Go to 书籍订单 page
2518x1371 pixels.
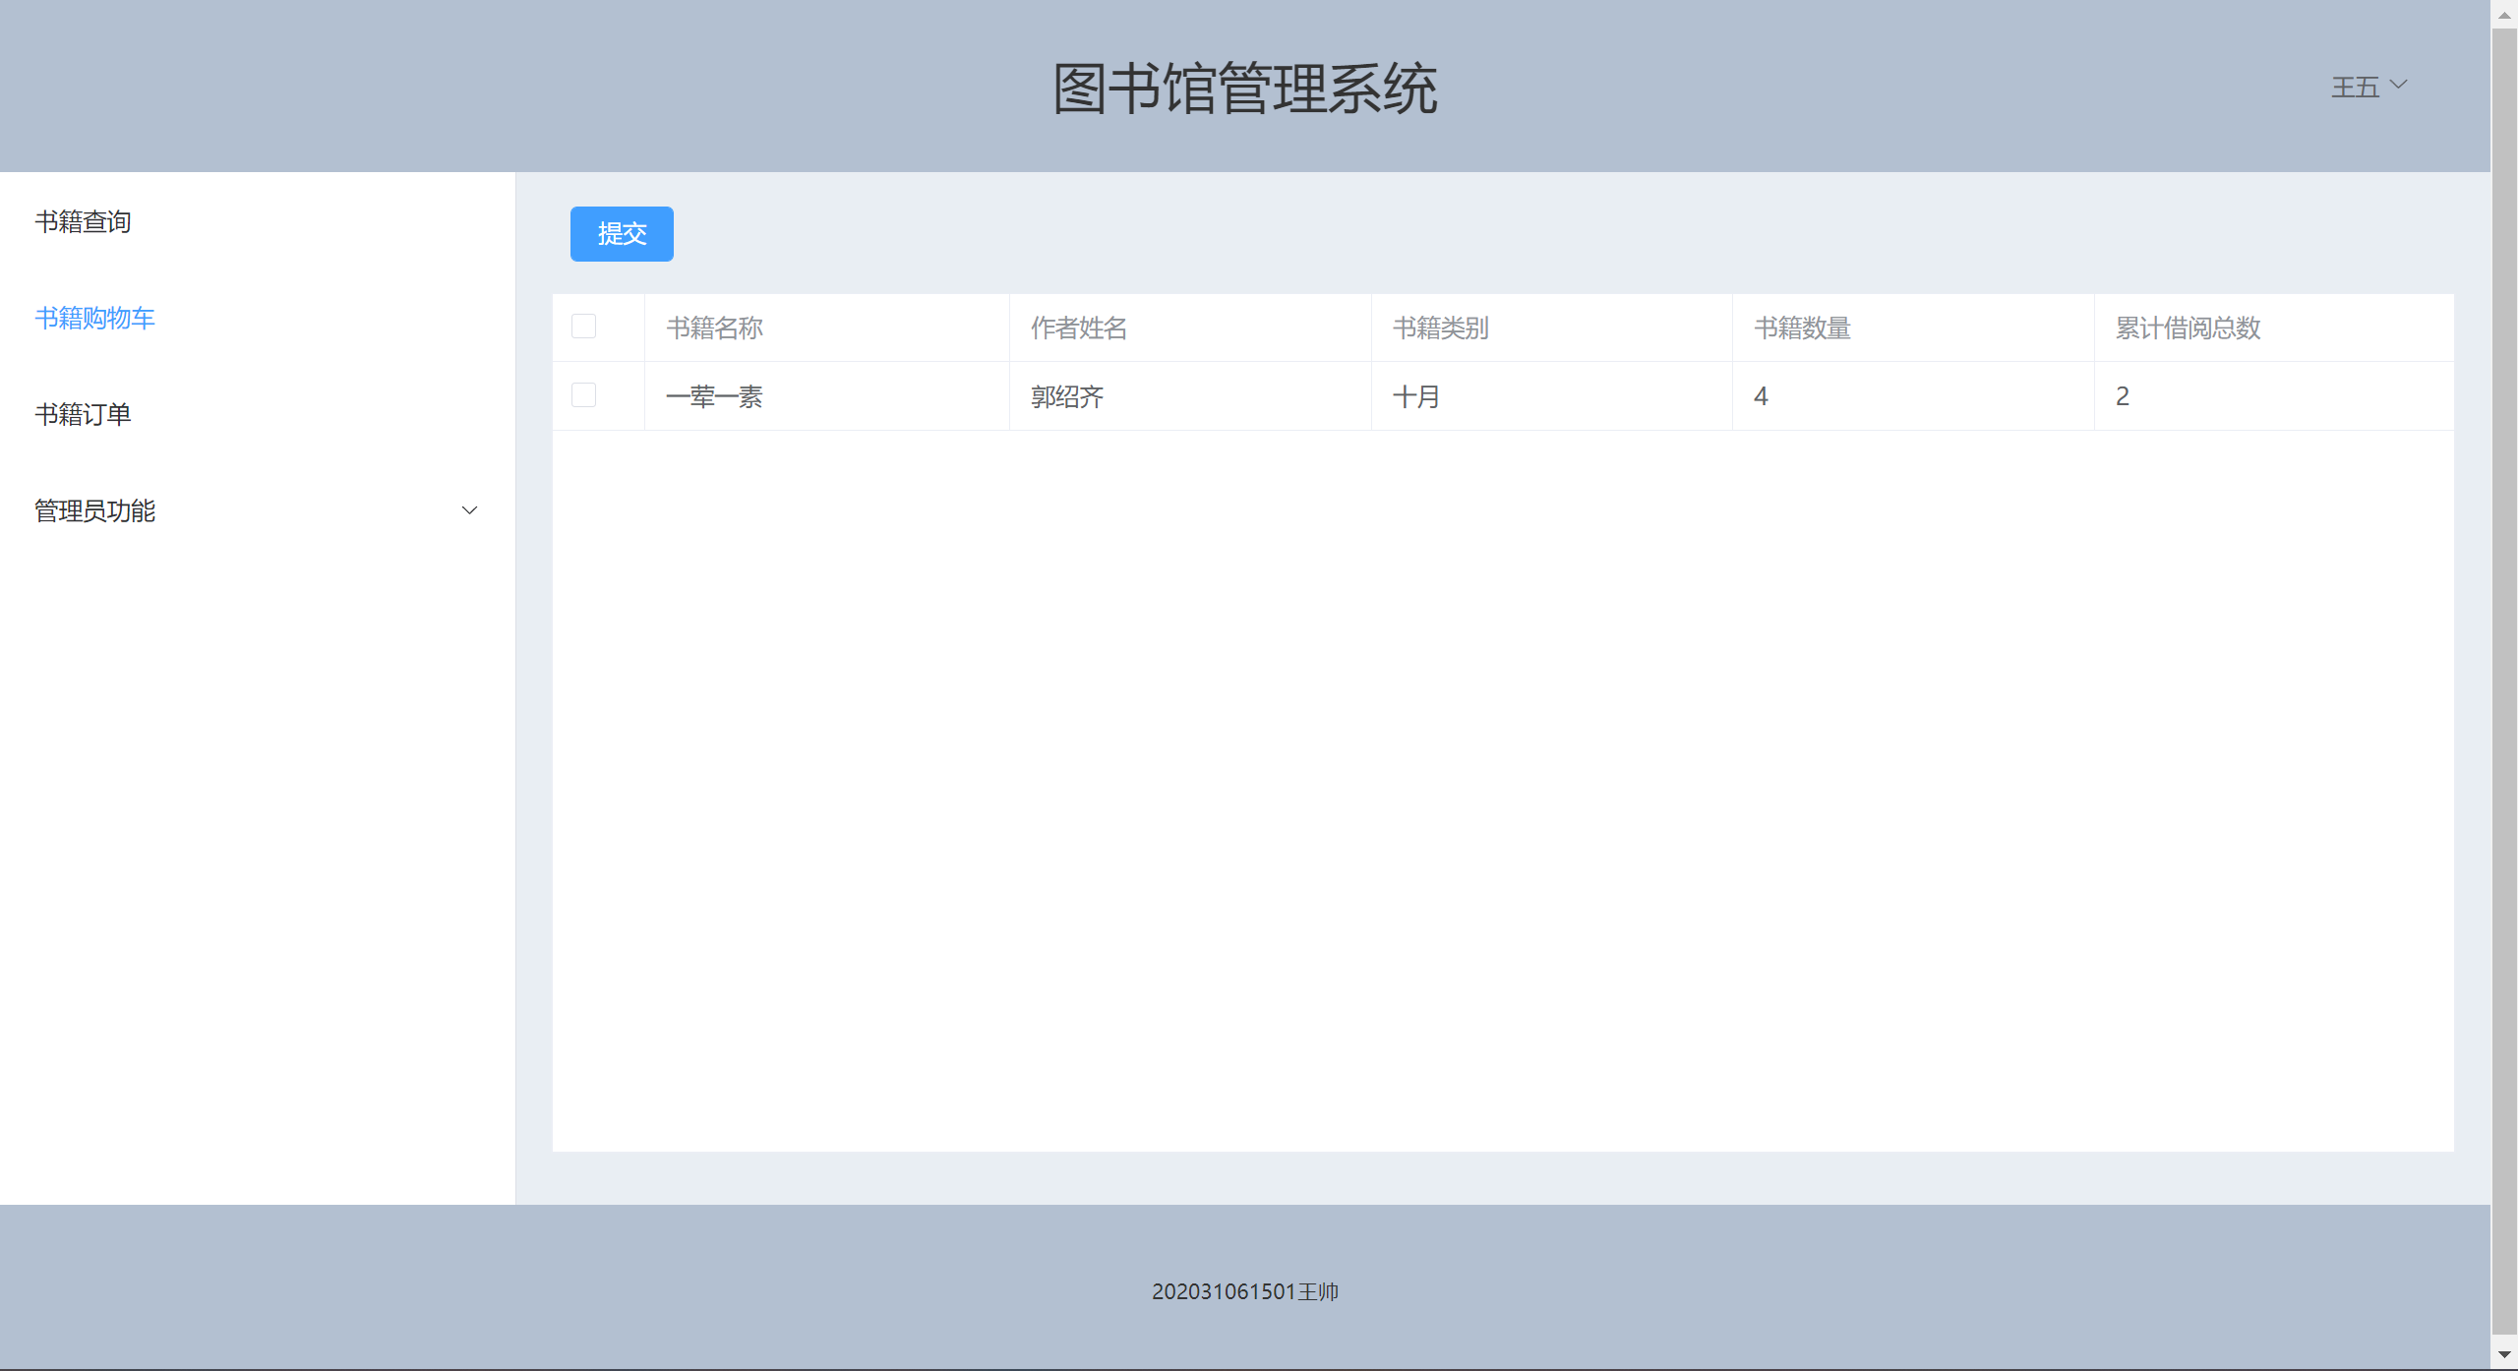(84, 414)
